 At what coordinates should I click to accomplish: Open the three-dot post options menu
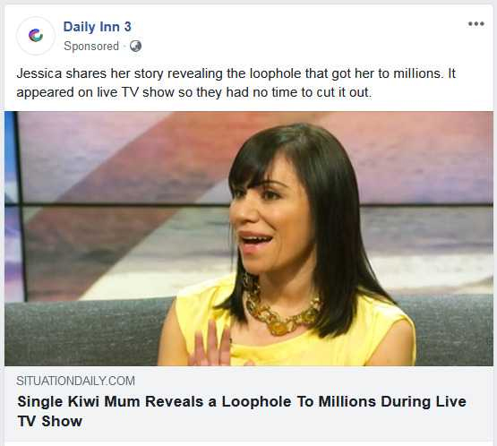pyautogui.click(x=476, y=24)
